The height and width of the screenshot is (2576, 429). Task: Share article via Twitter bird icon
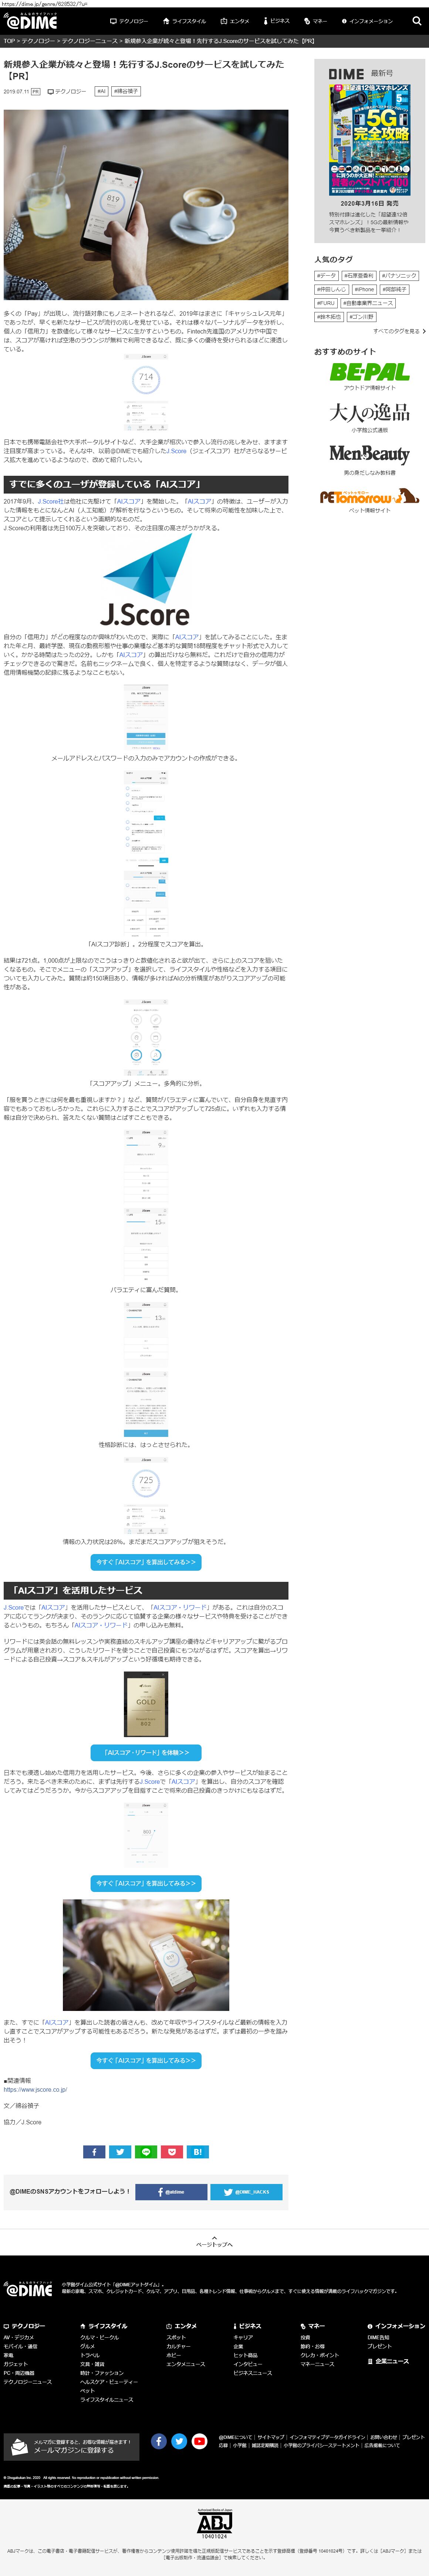click(x=120, y=2151)
